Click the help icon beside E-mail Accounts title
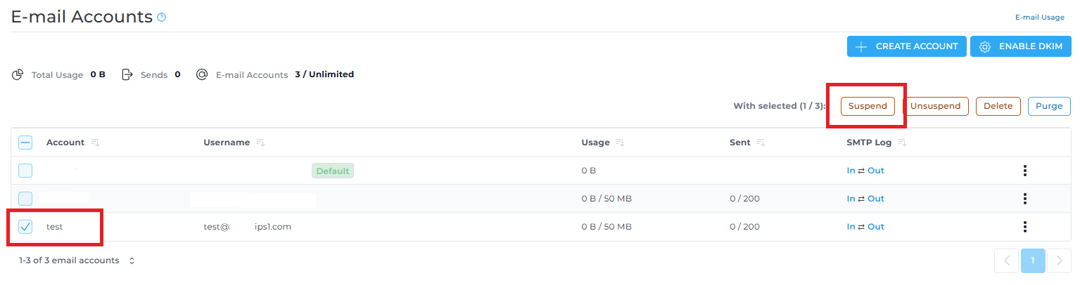1080x285 pixels. point(162,18)
